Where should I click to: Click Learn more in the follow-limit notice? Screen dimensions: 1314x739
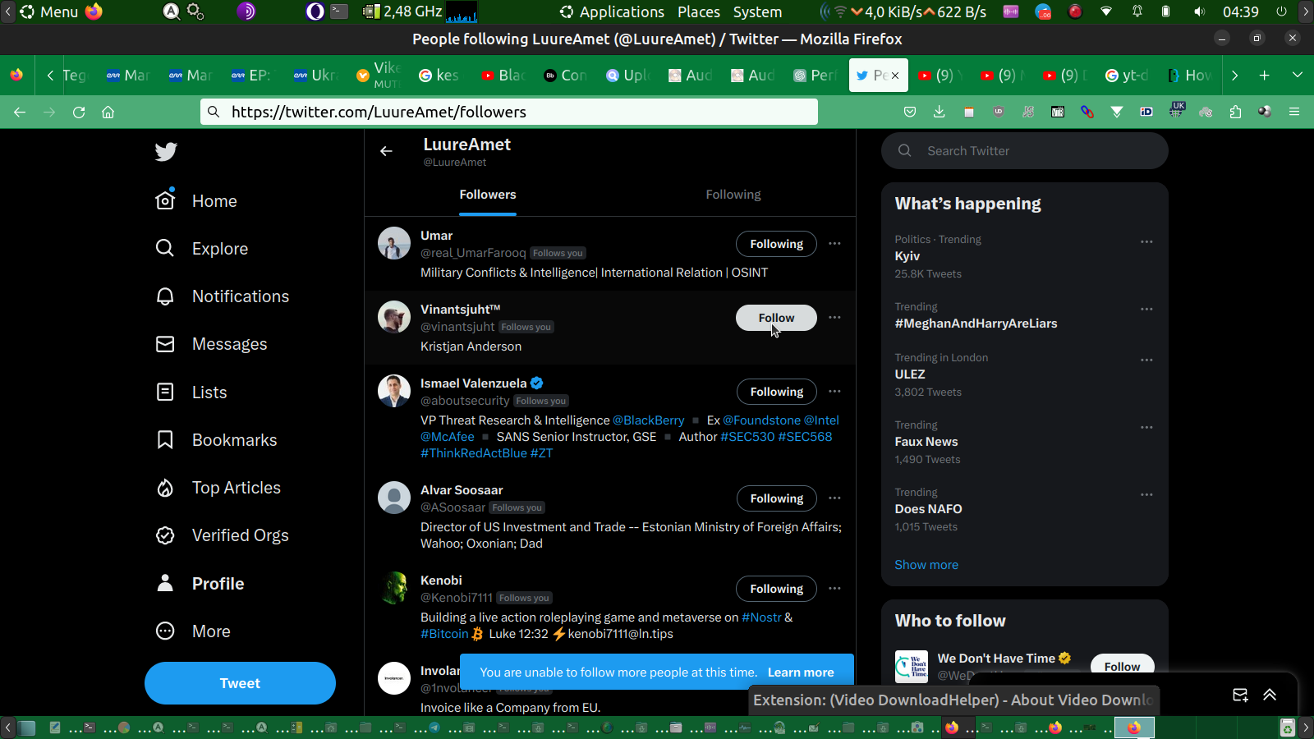[801, 672]
